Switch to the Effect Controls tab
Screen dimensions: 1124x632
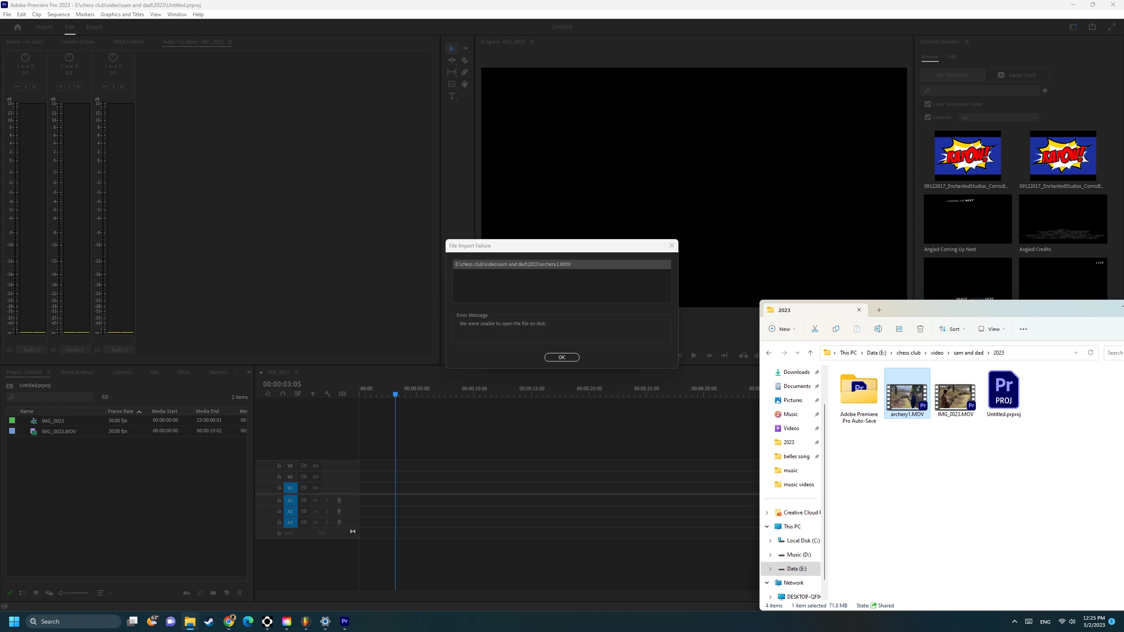click(128, 42)
